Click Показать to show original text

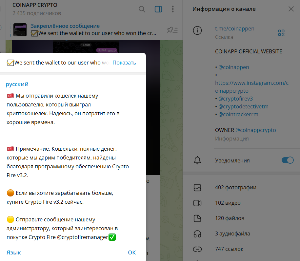coord(124,63)
